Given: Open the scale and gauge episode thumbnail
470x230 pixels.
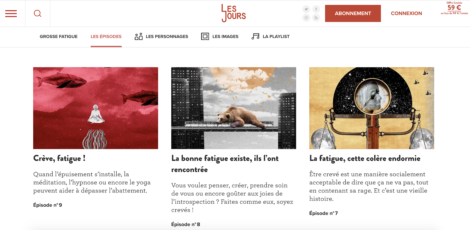Looking at the screenshot, I should click(x=372, y=108).
